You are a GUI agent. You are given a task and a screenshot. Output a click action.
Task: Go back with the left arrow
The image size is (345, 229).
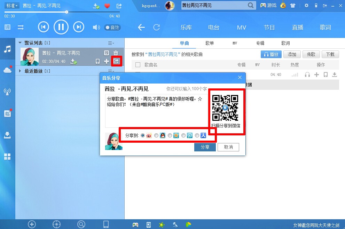click(x=141, y=27)
